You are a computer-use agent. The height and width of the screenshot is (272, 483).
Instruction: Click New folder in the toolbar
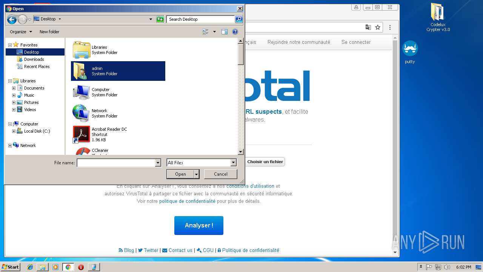point(49,32)
